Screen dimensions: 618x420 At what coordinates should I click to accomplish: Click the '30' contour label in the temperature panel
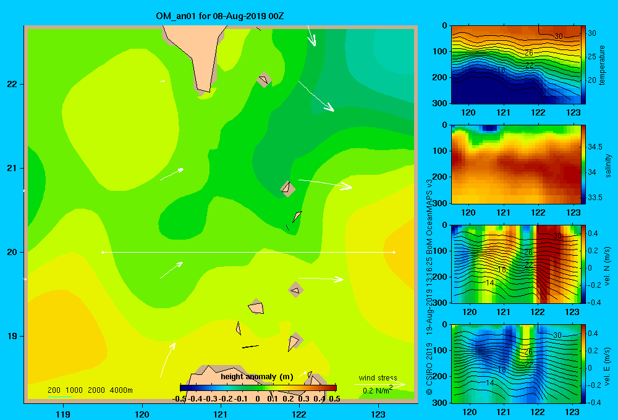(559, 36)
